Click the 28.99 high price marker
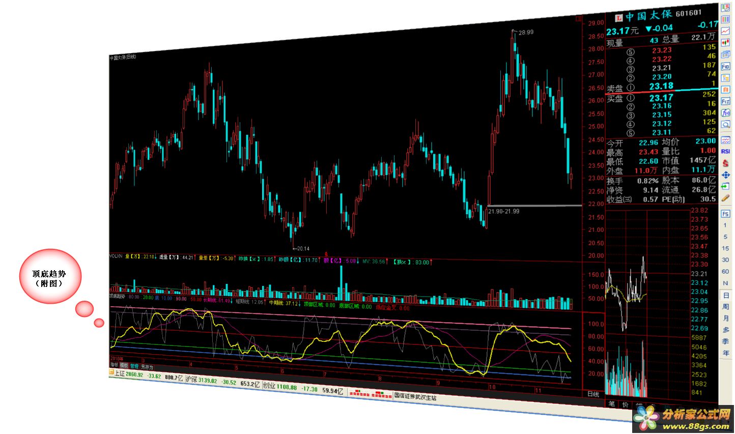 [526, 33]
